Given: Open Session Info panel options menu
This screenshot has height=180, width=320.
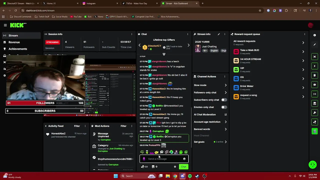Looking at the screenshot, I should coord(132,34).
